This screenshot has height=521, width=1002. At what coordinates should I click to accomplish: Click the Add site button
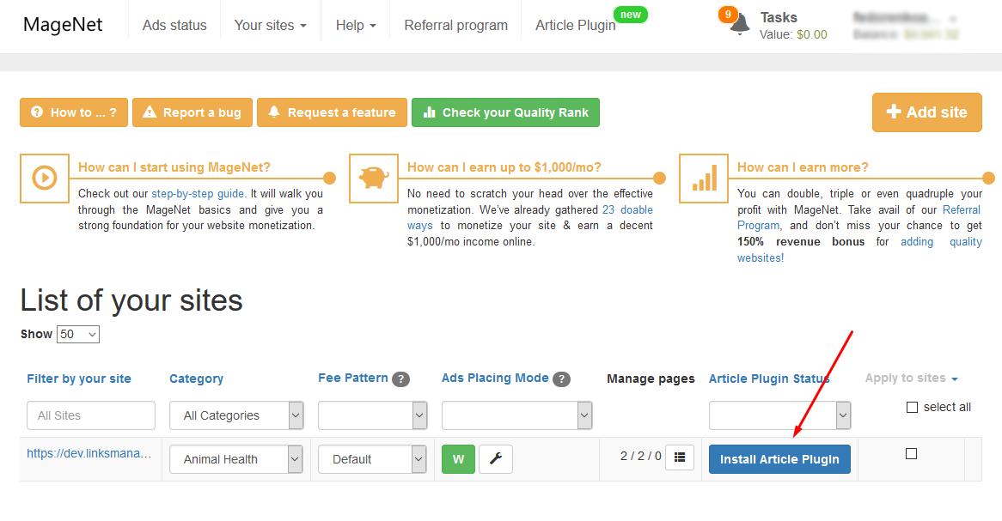tap(926, 112)
